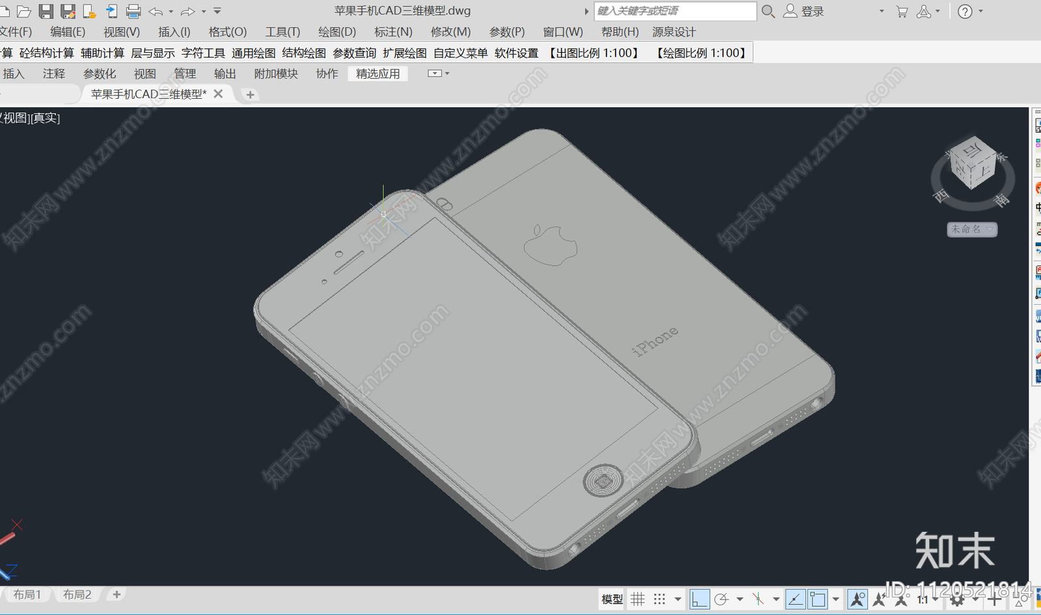This screenshot has height=615, width=1041.
Task: Open the 未命名 UCS dropdown
Action: 972,229
